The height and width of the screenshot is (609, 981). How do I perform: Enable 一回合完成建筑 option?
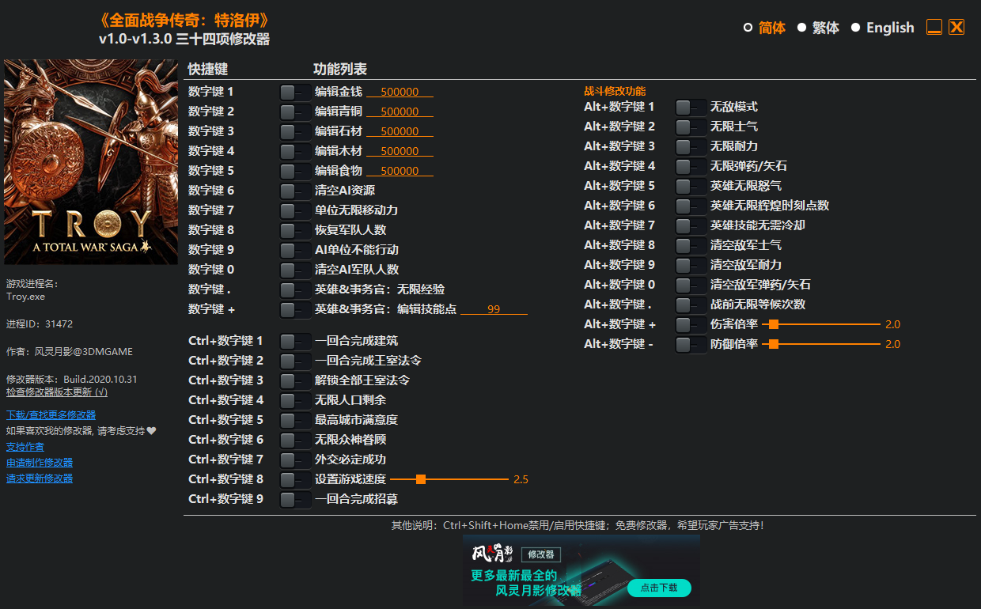[294, 340]
